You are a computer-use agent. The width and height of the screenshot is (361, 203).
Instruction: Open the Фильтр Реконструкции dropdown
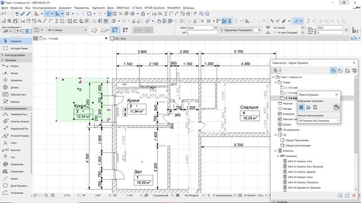[319, 121]
